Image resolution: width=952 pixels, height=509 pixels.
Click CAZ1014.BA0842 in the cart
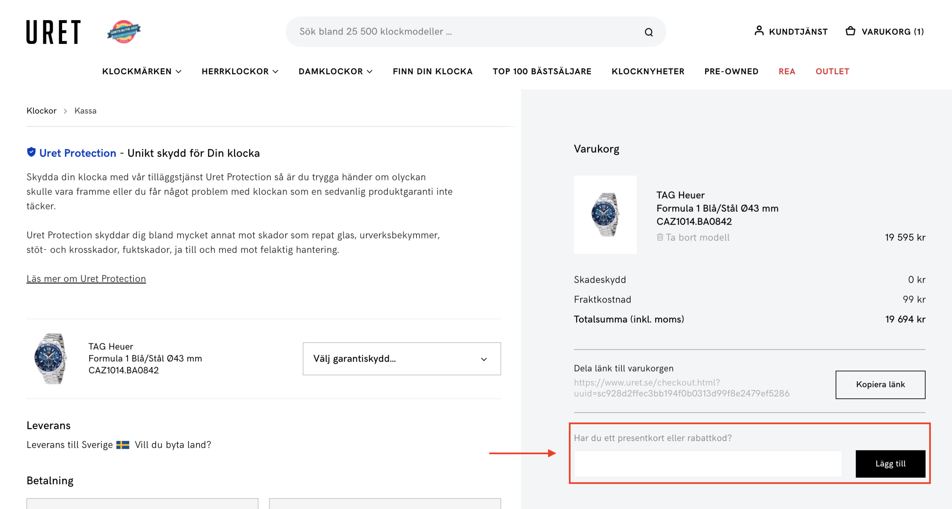(694, 222)
